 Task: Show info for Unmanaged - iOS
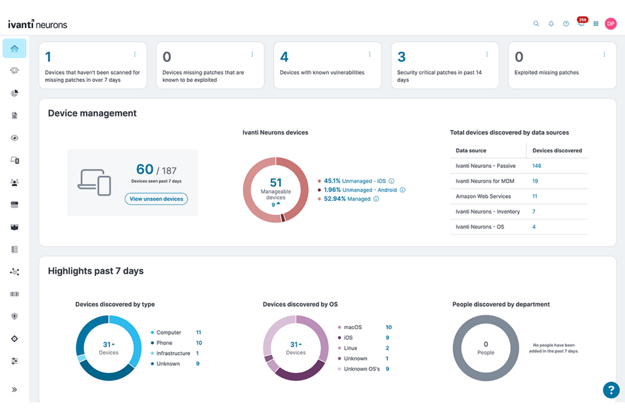(x=391, y=181)
